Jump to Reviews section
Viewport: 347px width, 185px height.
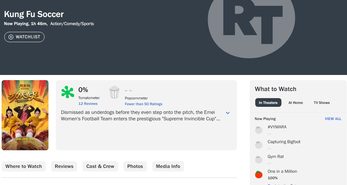pos(64,166)
